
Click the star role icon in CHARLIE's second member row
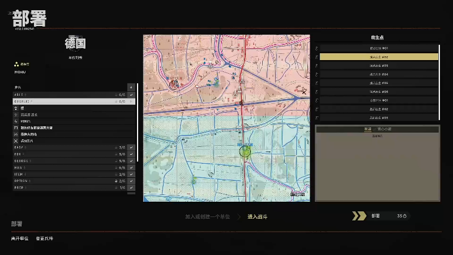tap(16, 115)
